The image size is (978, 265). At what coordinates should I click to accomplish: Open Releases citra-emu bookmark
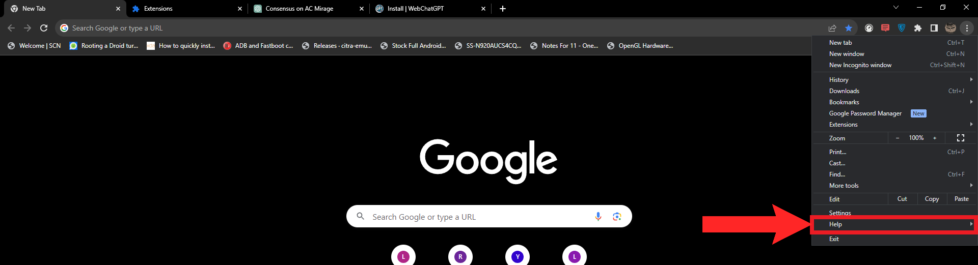click(337, 46)
